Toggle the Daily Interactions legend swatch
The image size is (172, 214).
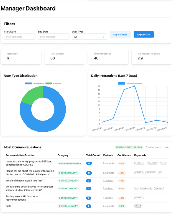(122, 84)
